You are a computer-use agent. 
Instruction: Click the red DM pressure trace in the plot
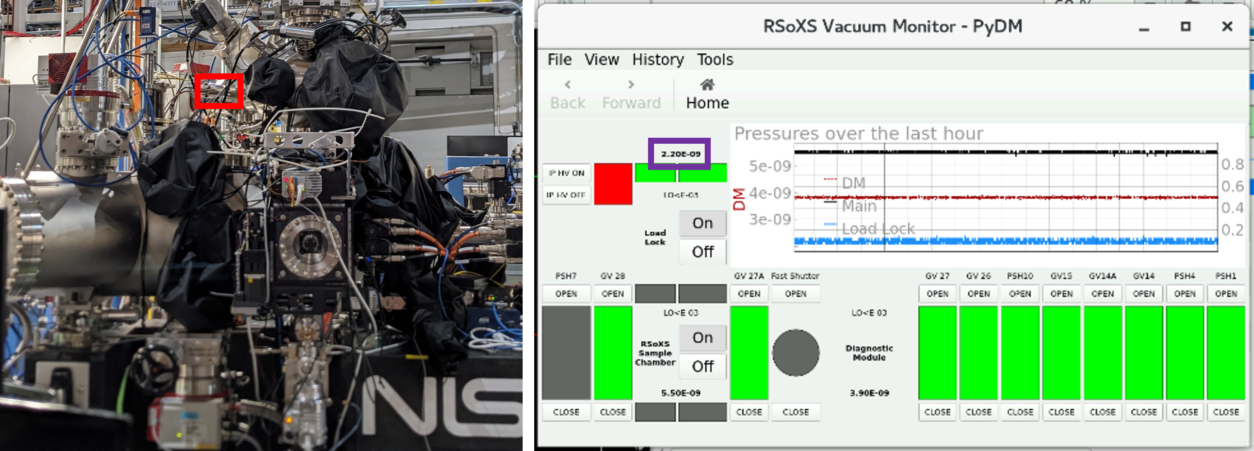tap(1006, 197)
